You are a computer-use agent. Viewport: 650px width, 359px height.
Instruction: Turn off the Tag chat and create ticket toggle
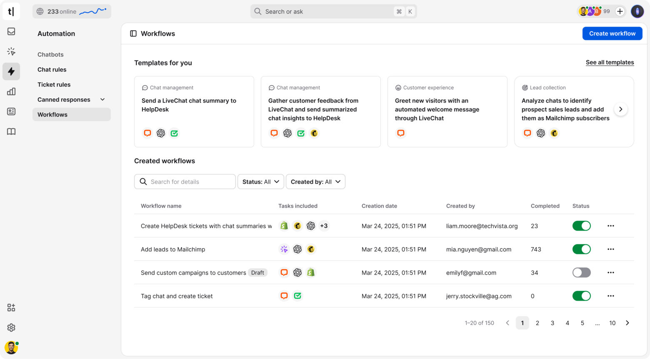[x=582, y=296]
